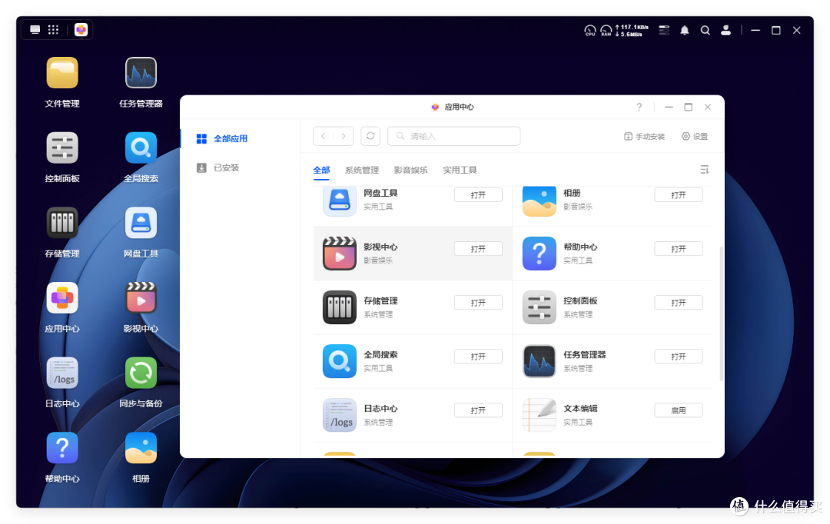Open the 相册 desktop icon
Image resolution: width=830 pixels, height=524 pixels.
pos(141,448)
